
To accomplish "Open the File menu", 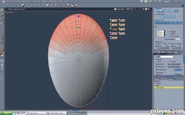I will click(8, 2).
